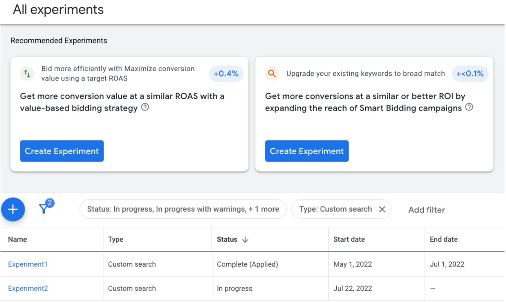The height and width of the screenshot is (302, 506).
Task: Open the Experiment2 link
Action: [x=28, y=288]
